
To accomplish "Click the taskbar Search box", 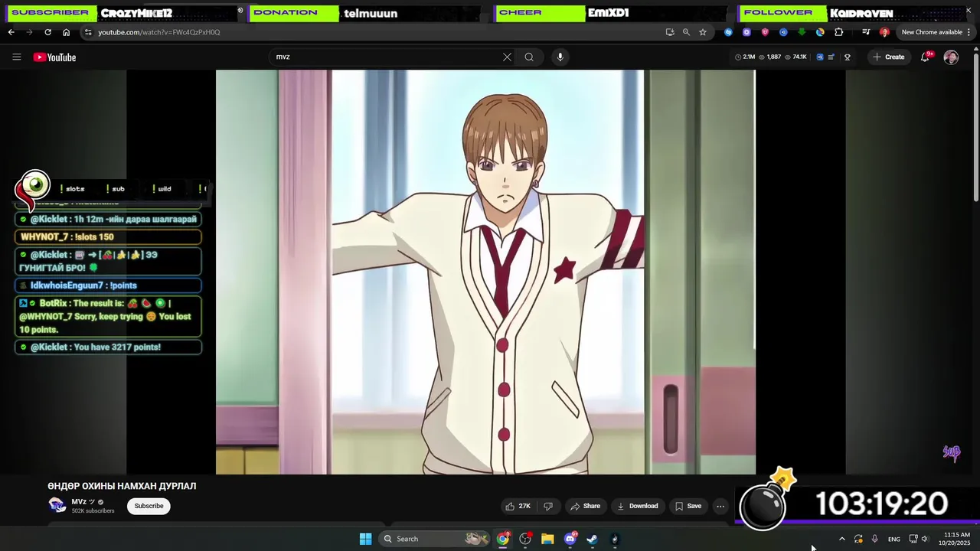I will pyautogui.click(x=435, y=539).
